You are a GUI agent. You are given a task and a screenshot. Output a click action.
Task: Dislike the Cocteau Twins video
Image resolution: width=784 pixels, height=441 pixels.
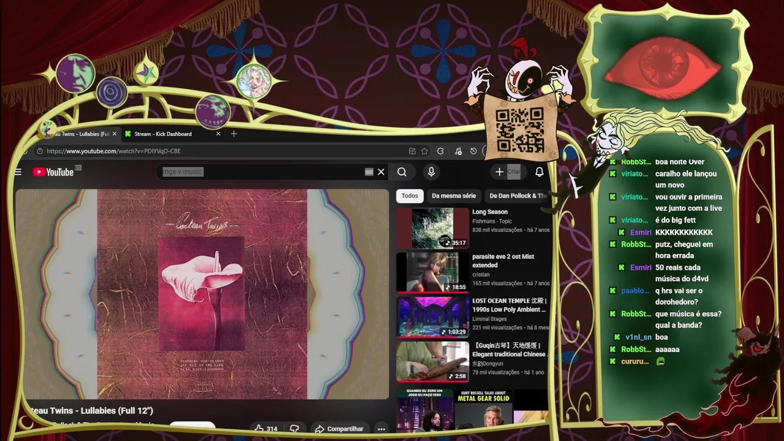[295, 429]
